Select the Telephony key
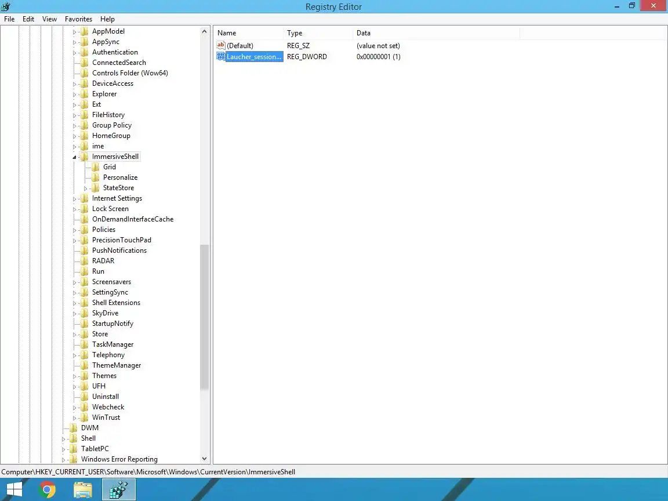 (108, 355)
